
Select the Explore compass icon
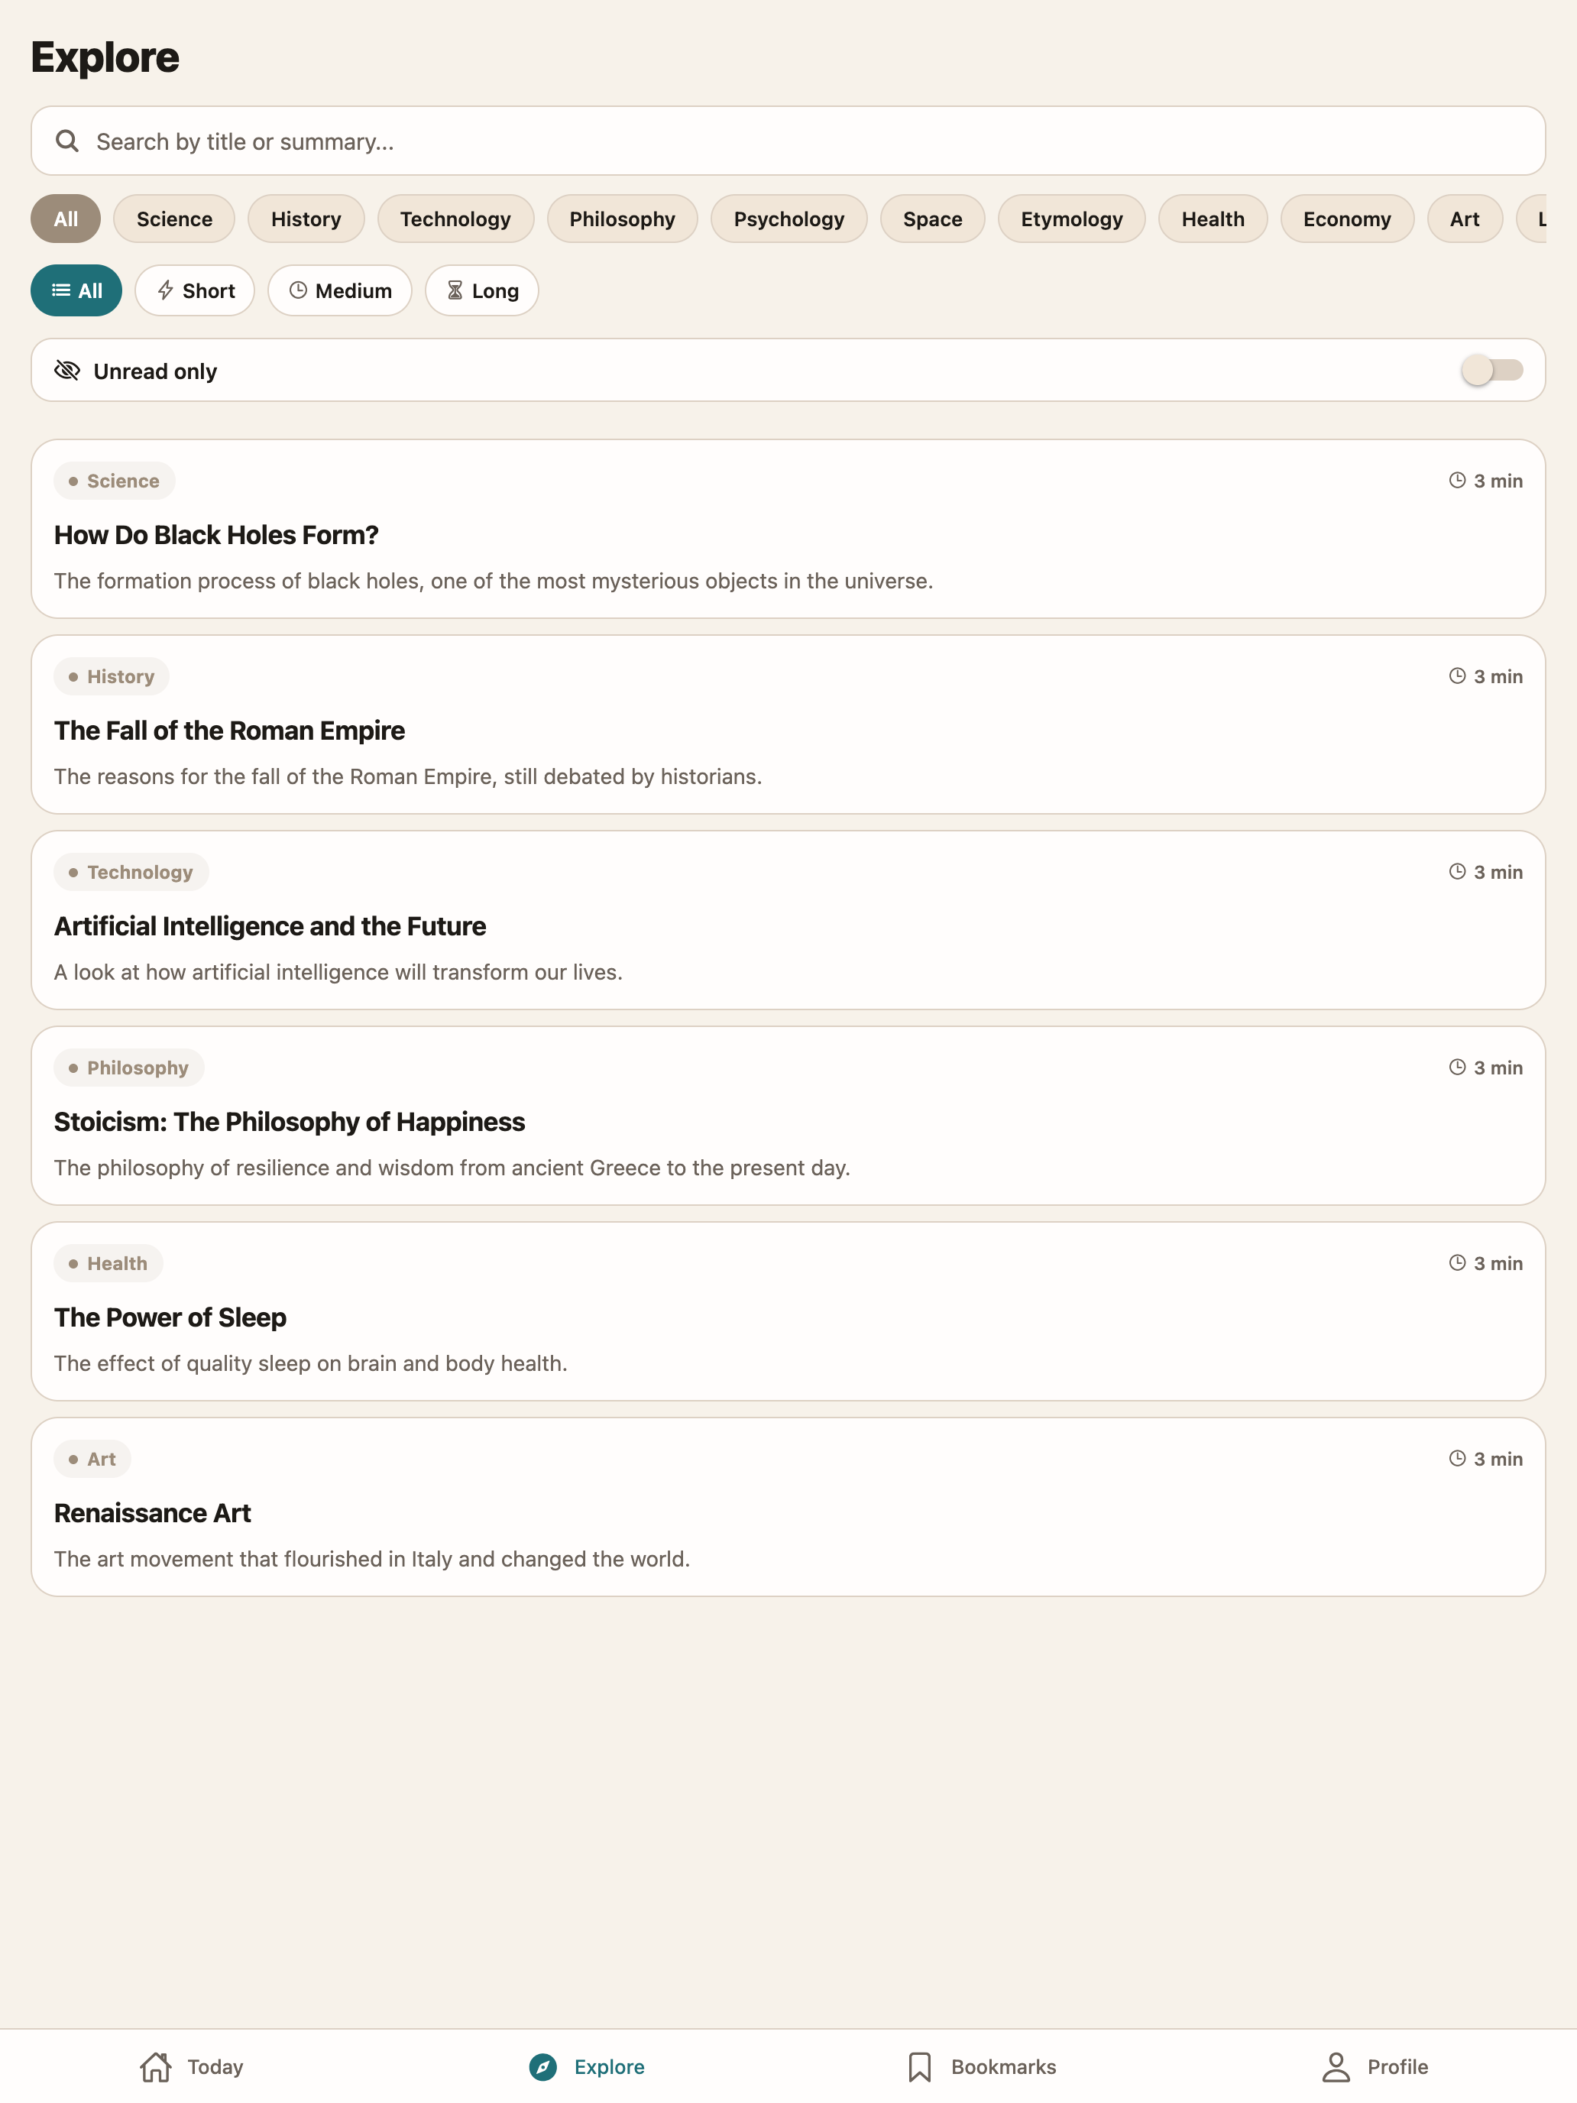(542, 2066)
